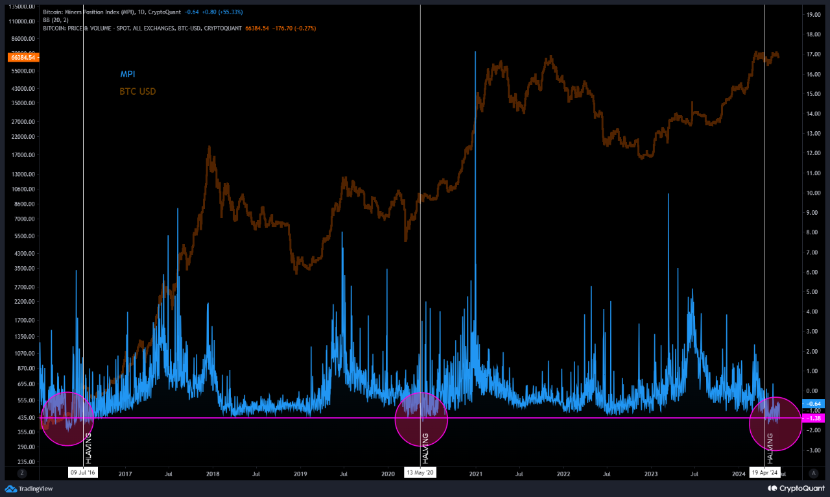Click the "13 May '20" halving date marker
Image resolution: width=830 pixels, height=497 pixels.
(x=420, y=472)
